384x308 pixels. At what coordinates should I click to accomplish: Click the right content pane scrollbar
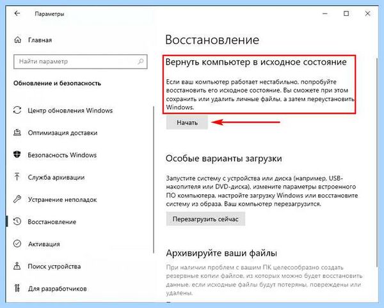pyautogui.click(x=377, y=162)
